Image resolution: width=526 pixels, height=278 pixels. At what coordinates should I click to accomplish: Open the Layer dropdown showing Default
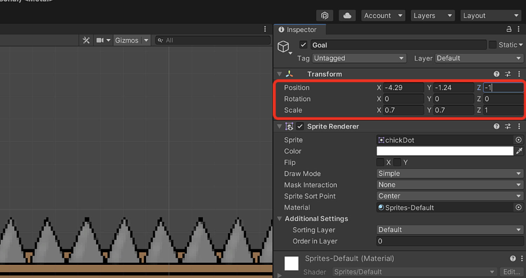point(479,58)
